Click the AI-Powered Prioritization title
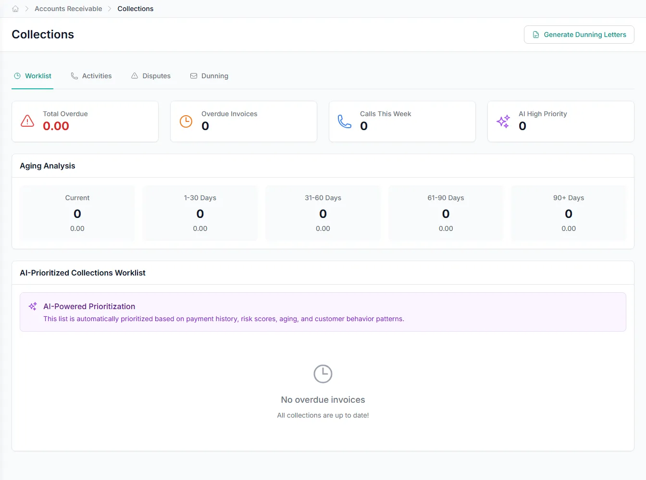This screenshot has width=646, height=480. 89,306
